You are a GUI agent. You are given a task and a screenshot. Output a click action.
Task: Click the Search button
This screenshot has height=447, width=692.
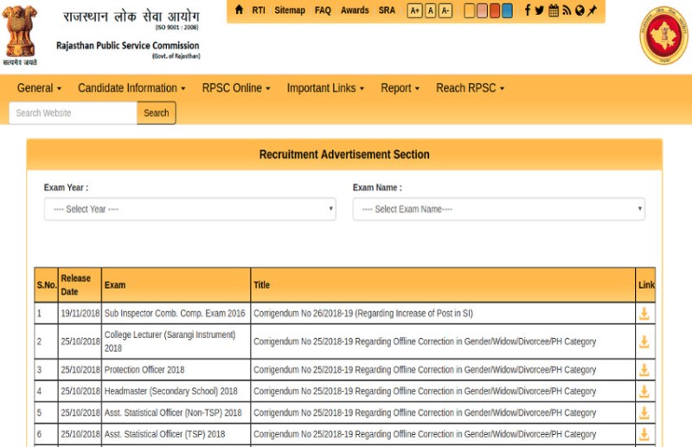tap(157, 113)
